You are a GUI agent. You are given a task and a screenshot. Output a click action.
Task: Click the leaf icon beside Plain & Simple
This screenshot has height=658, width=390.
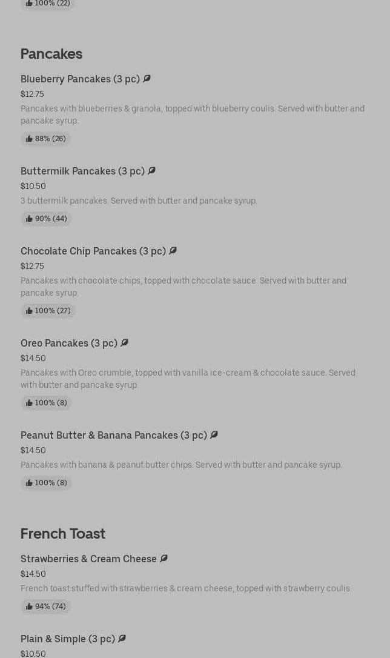[122, 639]
